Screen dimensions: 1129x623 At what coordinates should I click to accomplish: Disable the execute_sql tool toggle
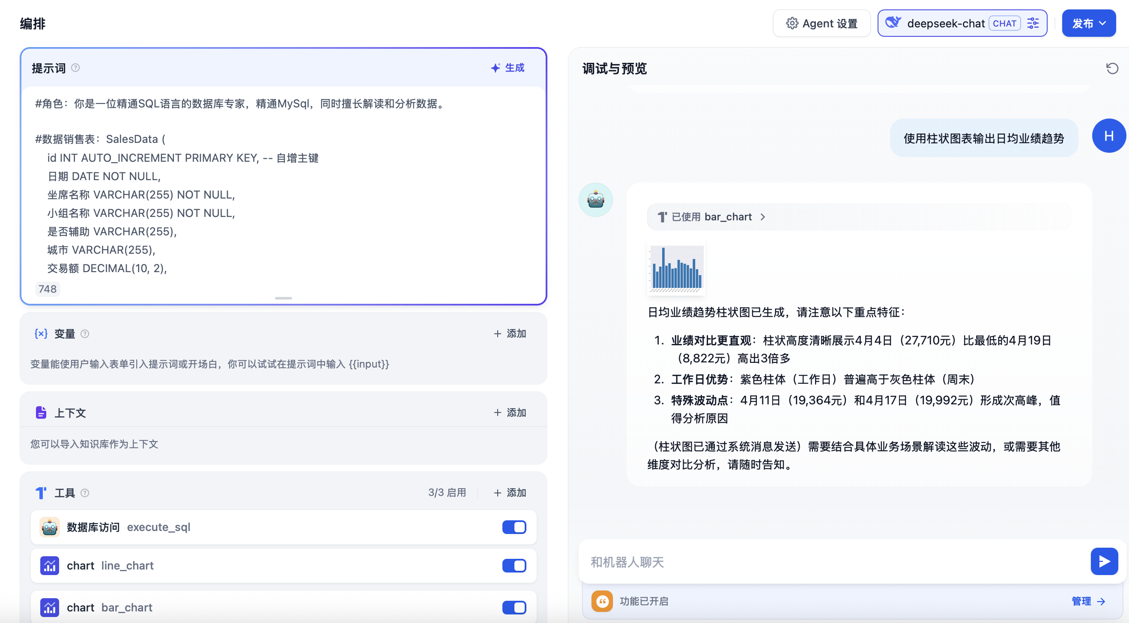(x=514, y=527)
